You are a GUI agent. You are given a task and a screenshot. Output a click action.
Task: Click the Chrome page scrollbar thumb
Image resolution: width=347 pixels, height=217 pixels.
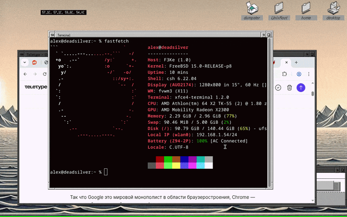(x=313, y=94)
